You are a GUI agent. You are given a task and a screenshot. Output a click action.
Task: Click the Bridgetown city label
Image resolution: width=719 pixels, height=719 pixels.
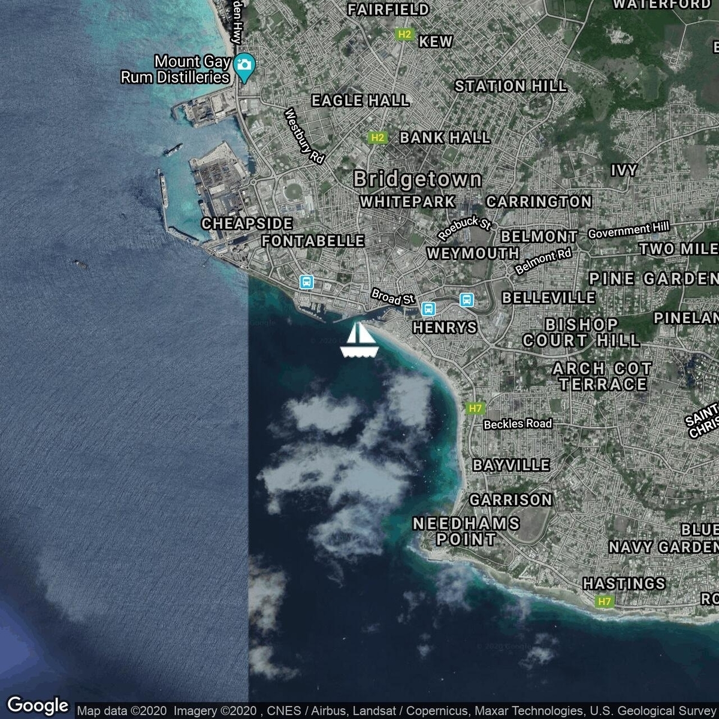click(x=417, y=179)
